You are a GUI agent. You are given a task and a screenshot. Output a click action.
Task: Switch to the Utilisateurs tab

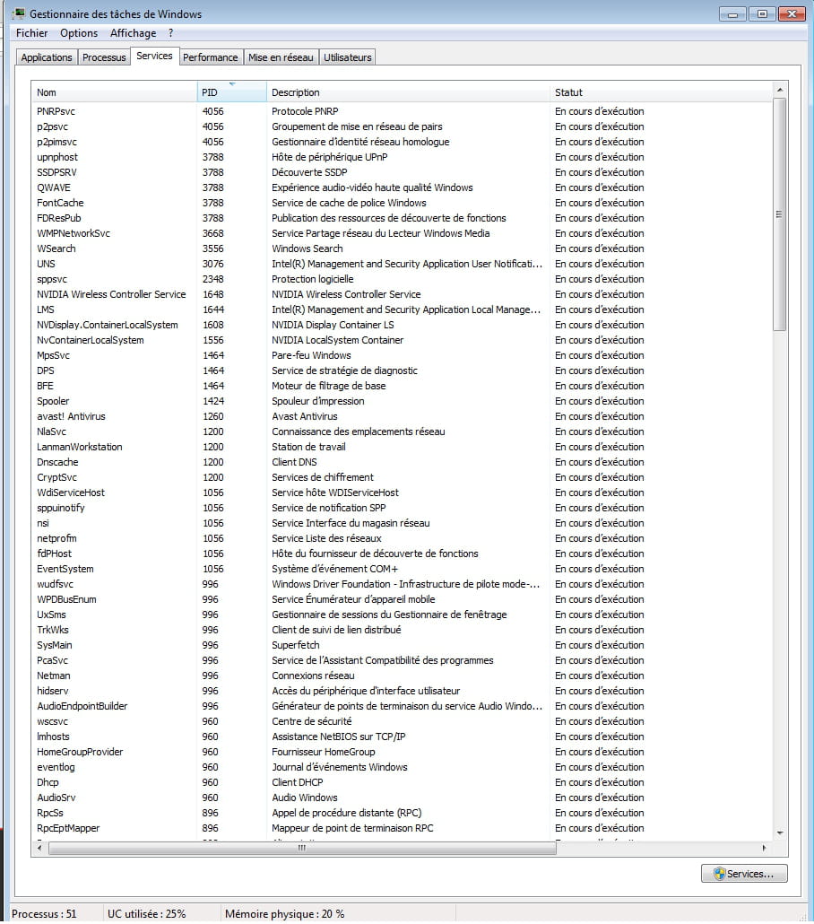pyautogui.click(x=348, y=57)
